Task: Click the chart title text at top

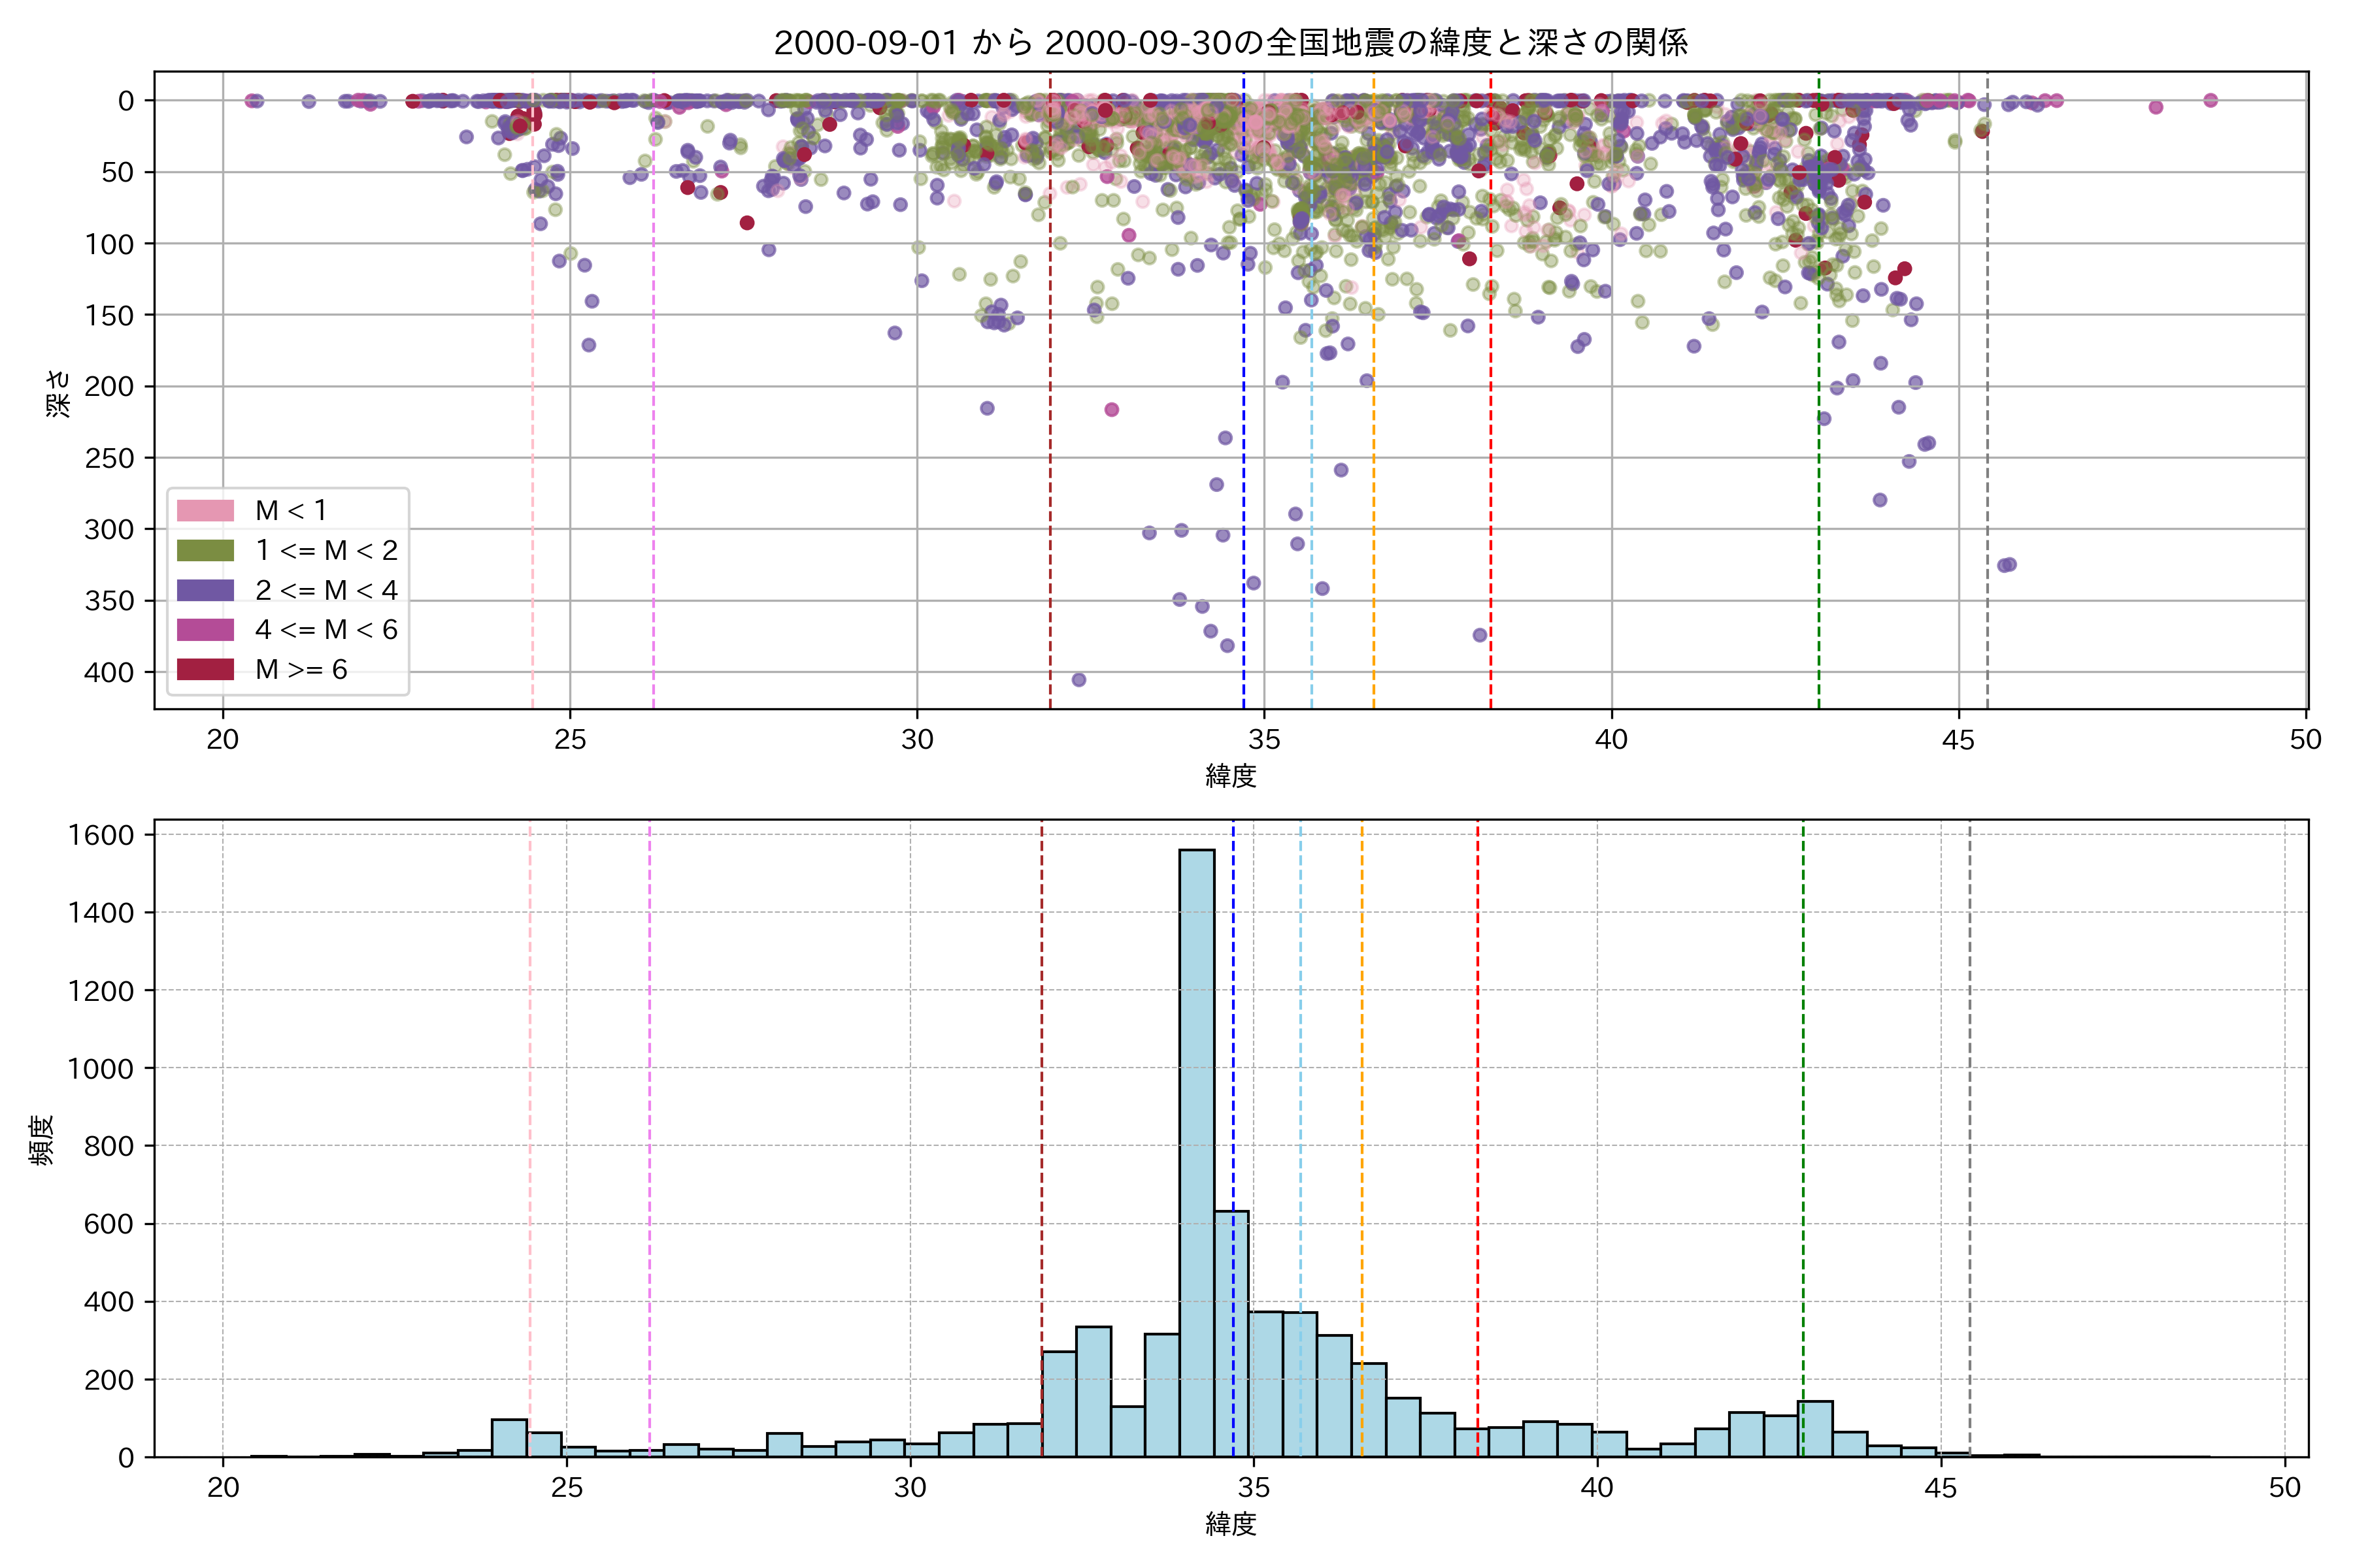Action: (x=1231, y=43)
